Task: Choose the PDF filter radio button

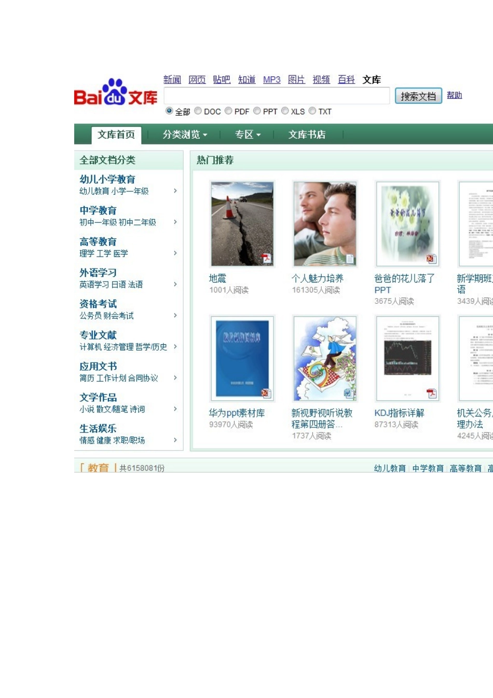Action: click(228, 111)
